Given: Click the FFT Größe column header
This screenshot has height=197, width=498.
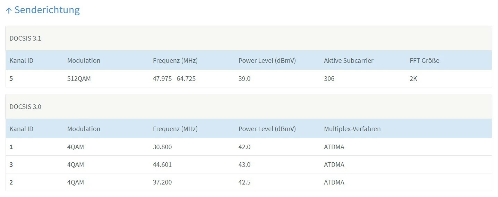Looking at the screenshot, I should [x=424, y=60].
